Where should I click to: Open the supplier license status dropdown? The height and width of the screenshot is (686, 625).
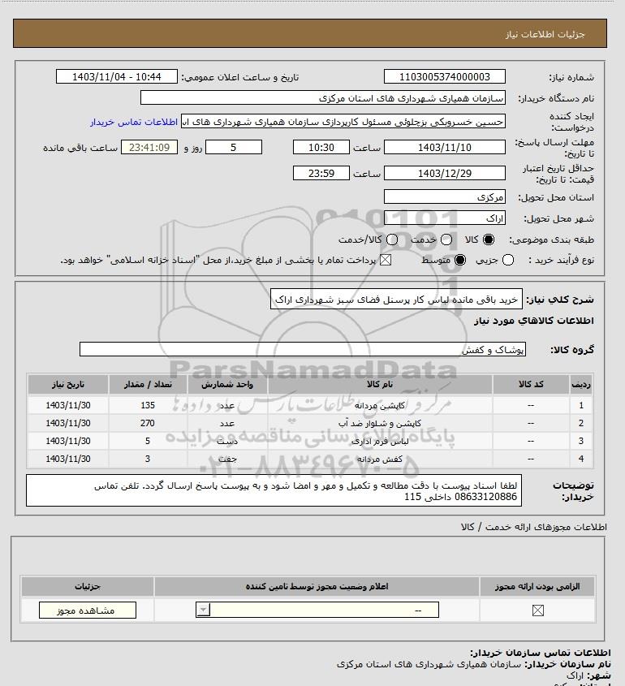click(x=317, y=610)
